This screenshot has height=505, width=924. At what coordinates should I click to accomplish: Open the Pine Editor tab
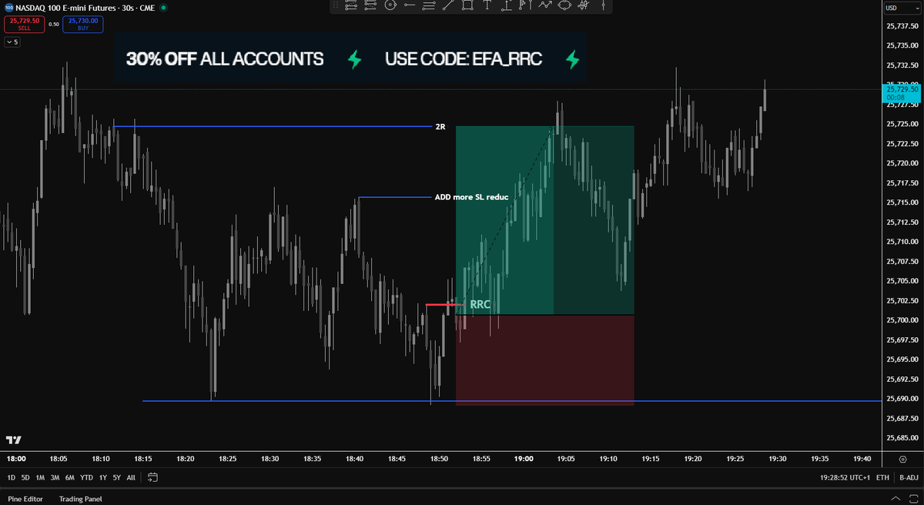[x=26, y=498]
